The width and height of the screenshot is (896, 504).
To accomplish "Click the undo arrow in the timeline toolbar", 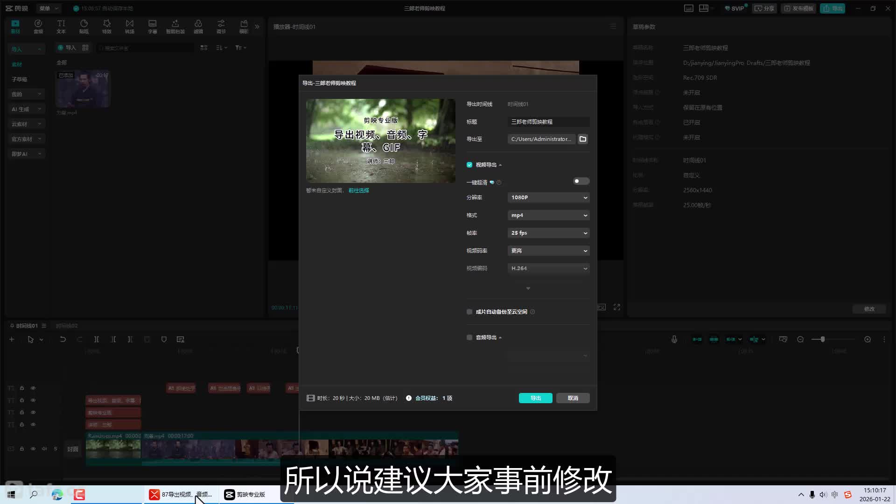I will [x=63, y=340].
